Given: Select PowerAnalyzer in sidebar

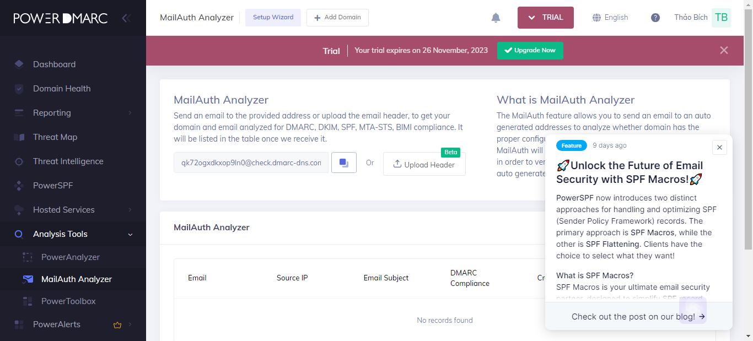Looking at the screenshot, I should tap(71, 257).
